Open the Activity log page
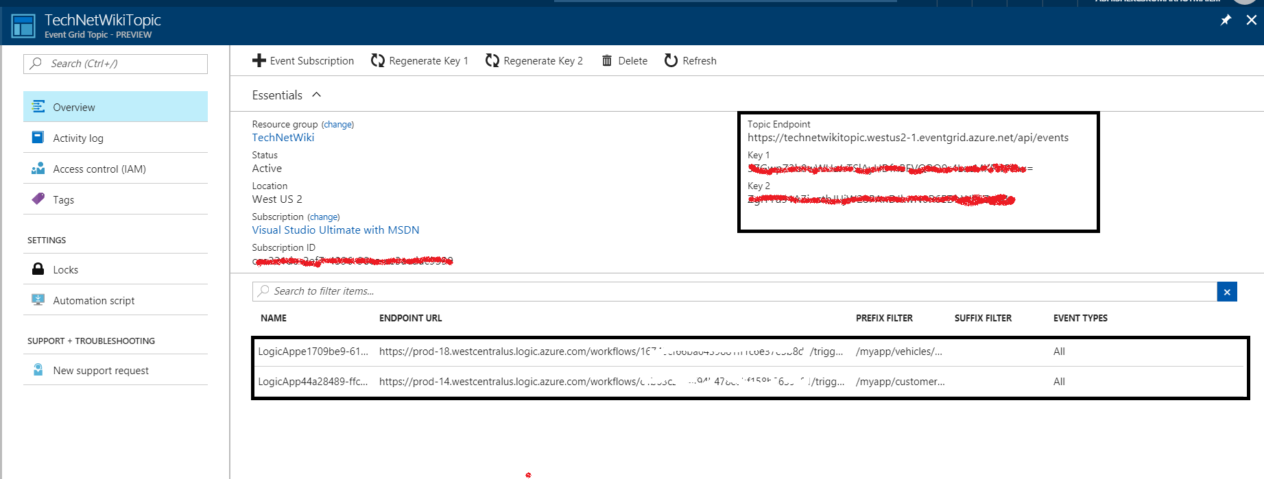The image size is (1264, 479). coord(115,138)
